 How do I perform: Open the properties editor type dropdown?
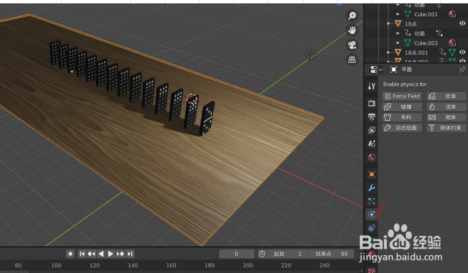pos(376,69)
